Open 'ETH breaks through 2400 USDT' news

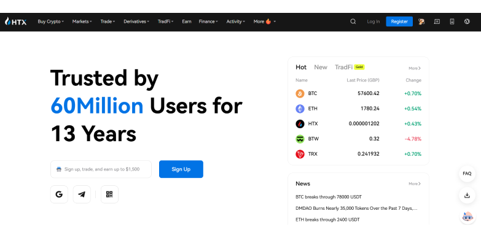pyautogui.click(x=327, y=220)
